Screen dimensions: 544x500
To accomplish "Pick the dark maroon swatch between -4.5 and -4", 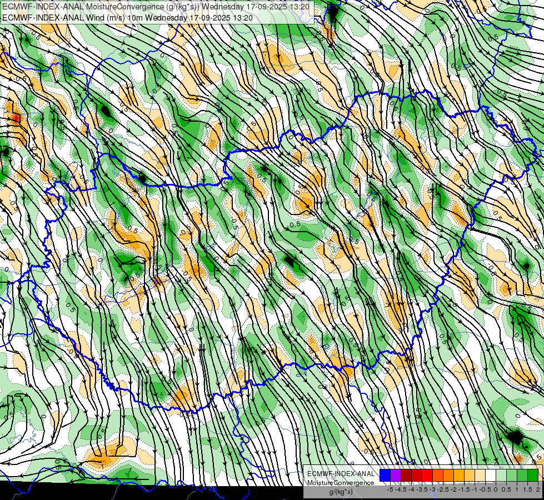I will click(x=406, y=476).
